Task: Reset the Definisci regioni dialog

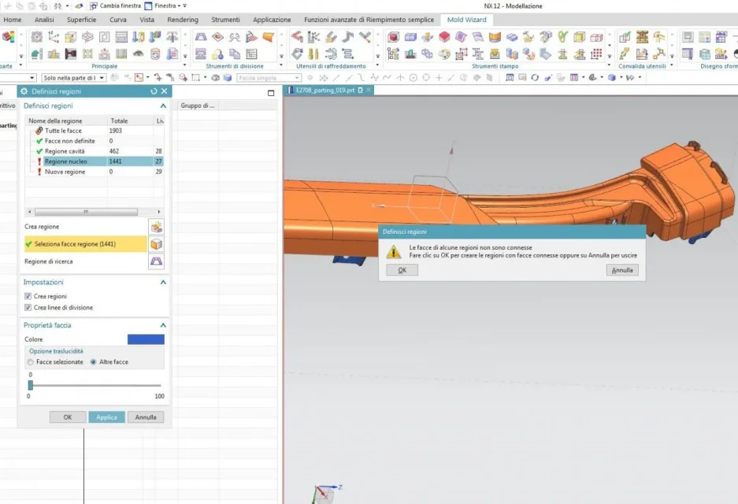Action: click(x=154, y=91)
